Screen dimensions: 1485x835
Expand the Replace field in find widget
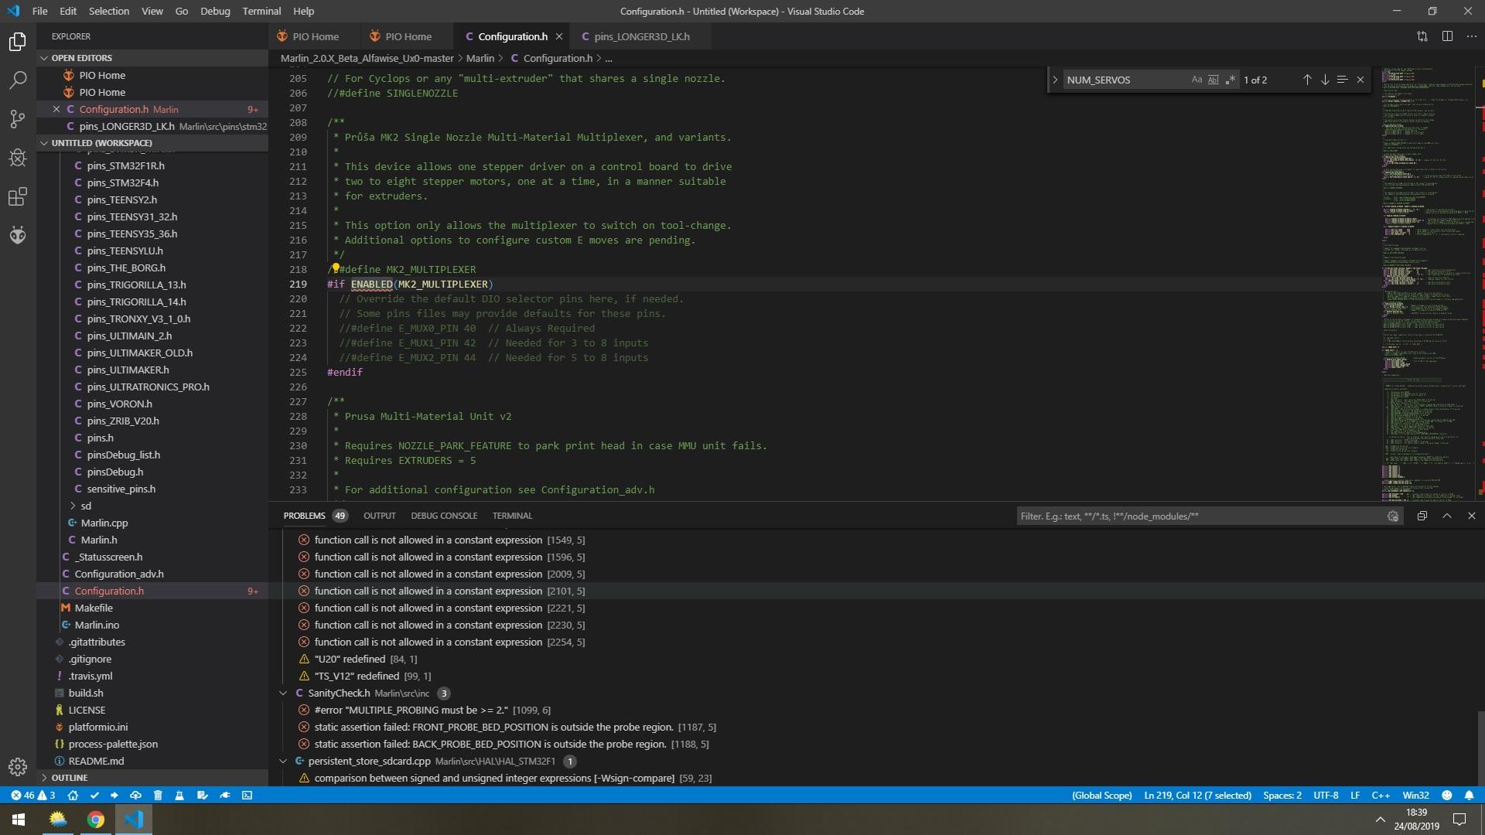point(1055,80)
